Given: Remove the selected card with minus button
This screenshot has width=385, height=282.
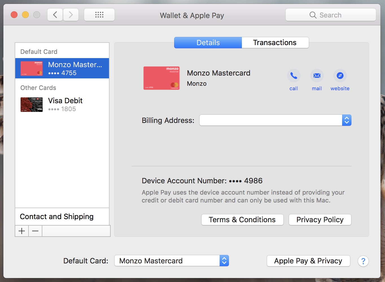Looking at the screenshot, I should point(35,231).
